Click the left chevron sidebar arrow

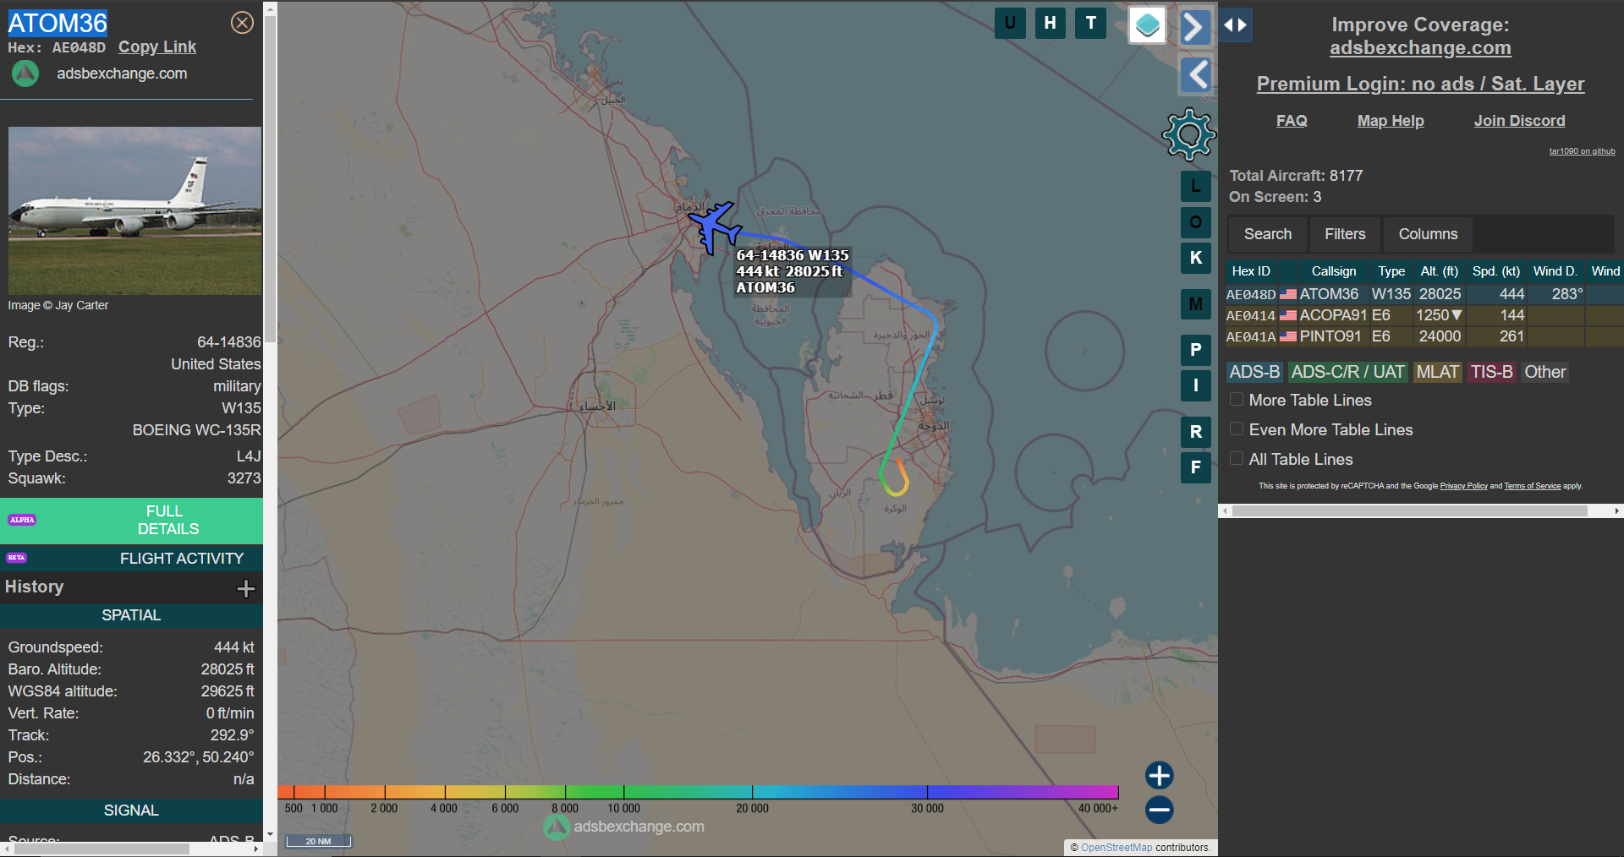coord(1194,75)
